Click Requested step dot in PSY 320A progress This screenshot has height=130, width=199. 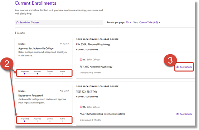point(25,74)
